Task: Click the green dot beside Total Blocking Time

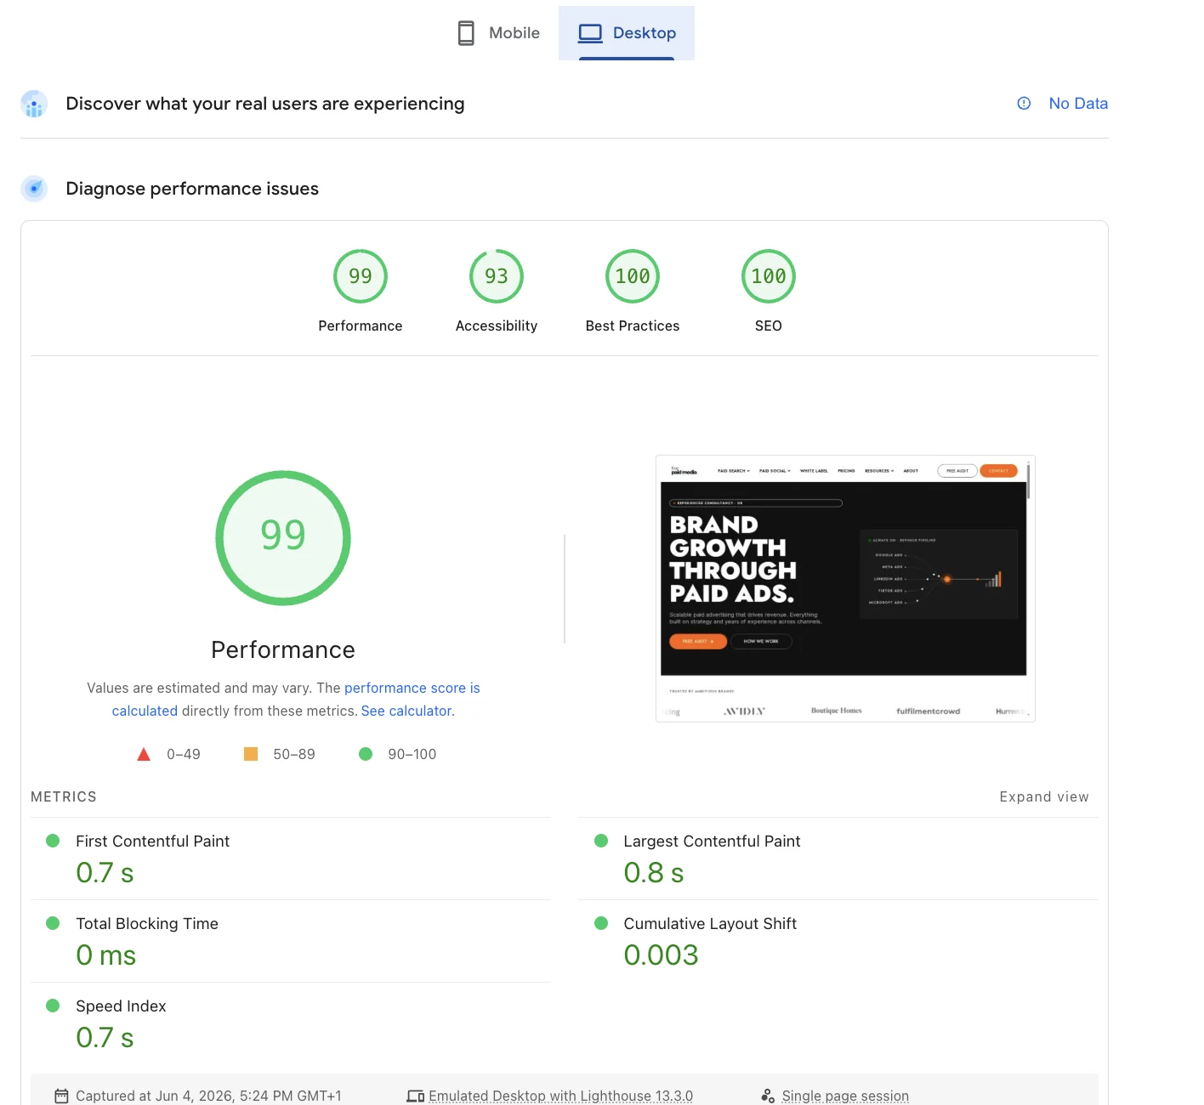Action: point(53,923)
